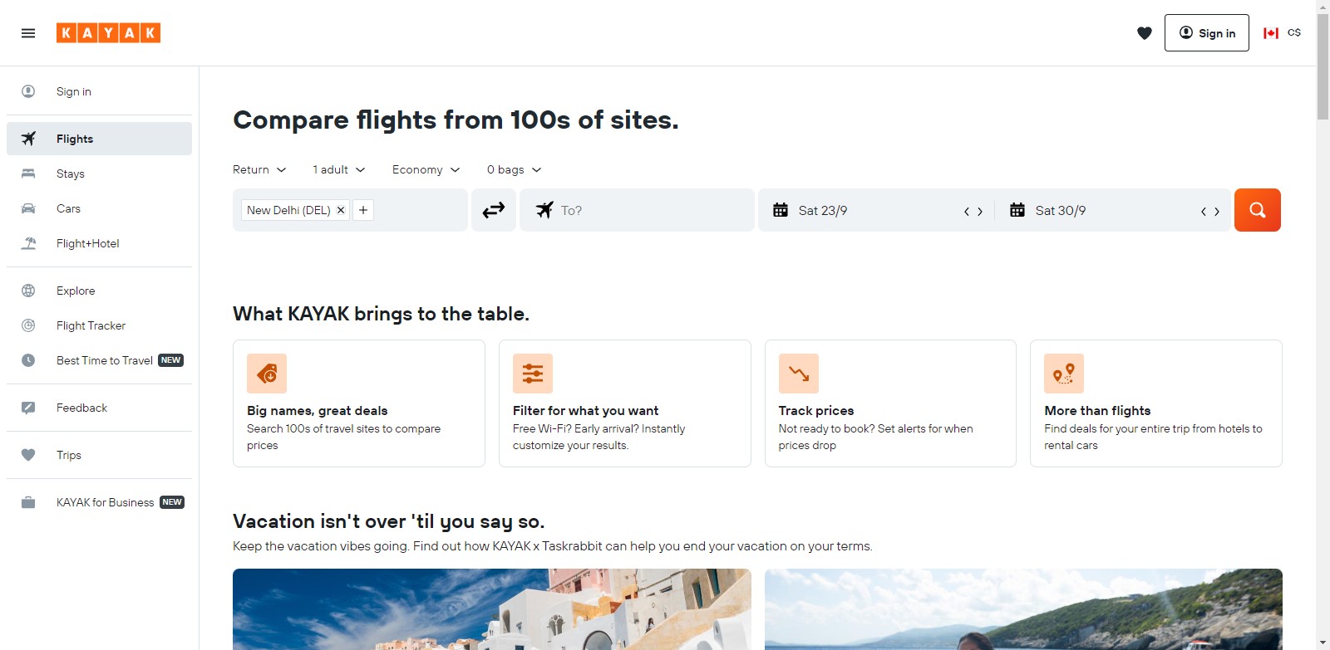Expand the Return trip type dropdown
The height and width of the screenshot is (650, 1330).
tap(259, 169)
